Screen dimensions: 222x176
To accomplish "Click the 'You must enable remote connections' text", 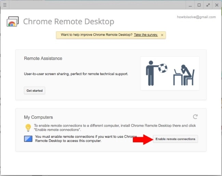I will click(x=86, y=139).
